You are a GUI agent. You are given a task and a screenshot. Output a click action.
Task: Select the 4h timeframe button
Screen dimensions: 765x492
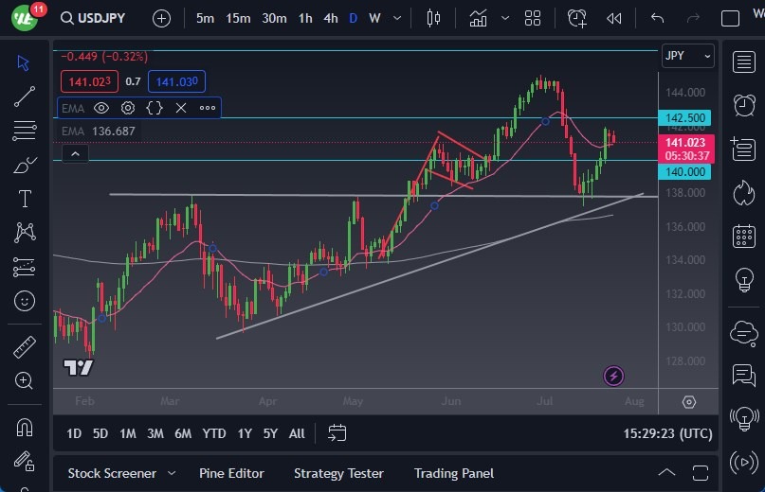point(330,18)
